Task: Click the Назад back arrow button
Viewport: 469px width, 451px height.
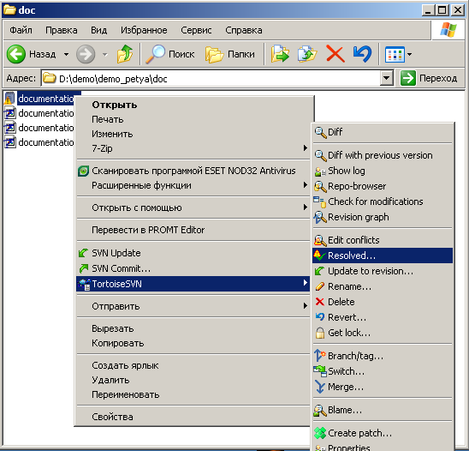Action: click(x=32, y=54)
